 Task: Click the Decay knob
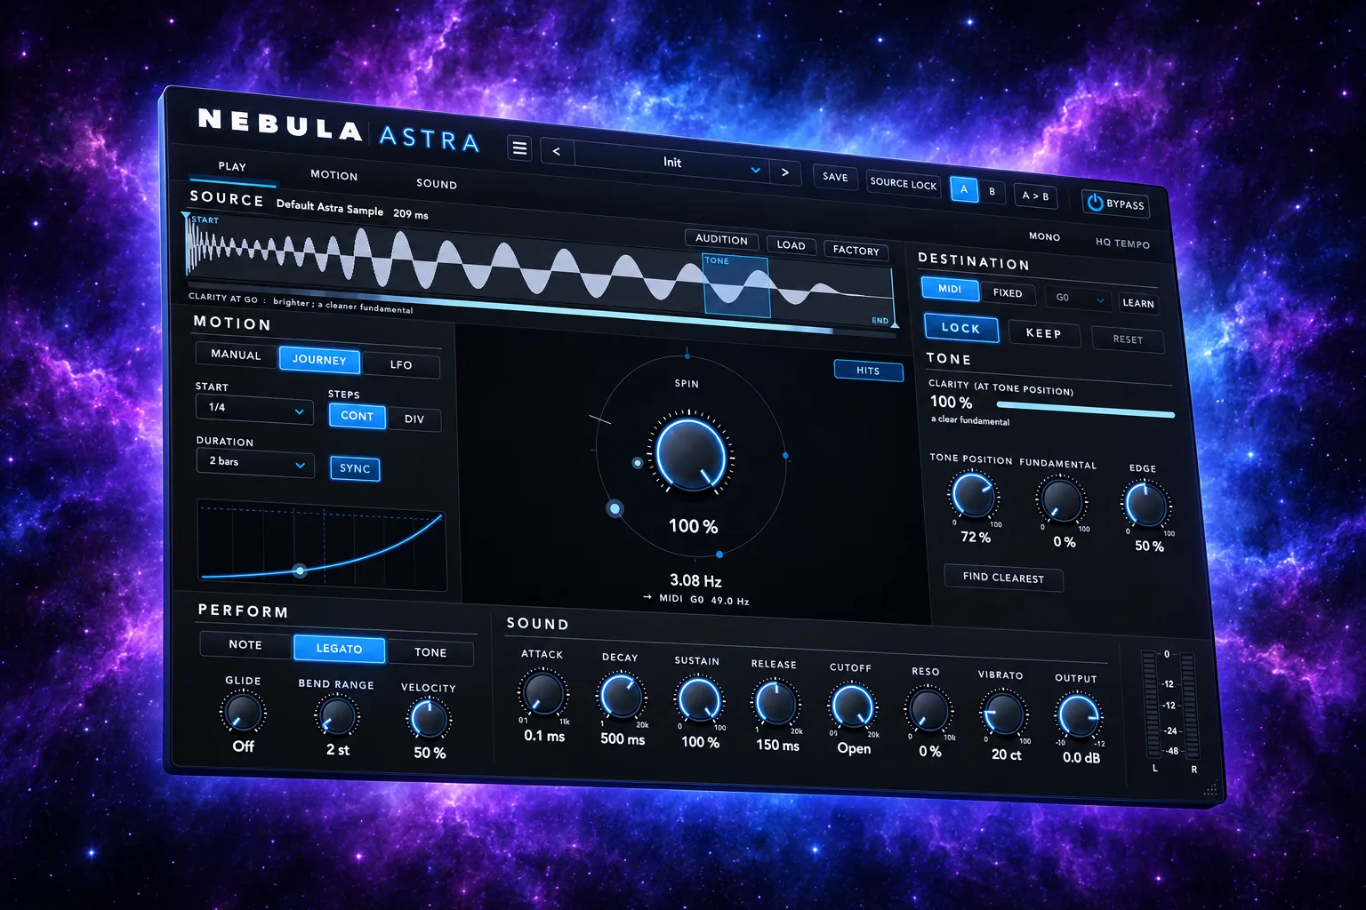621,697
